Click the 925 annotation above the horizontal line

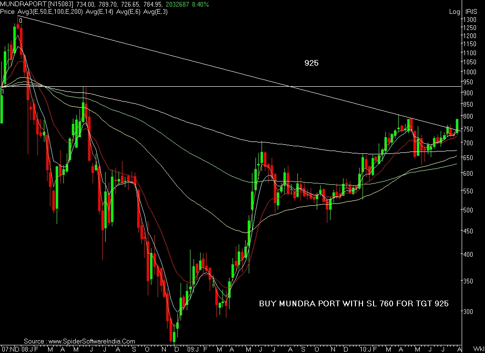tap(312, 63)
